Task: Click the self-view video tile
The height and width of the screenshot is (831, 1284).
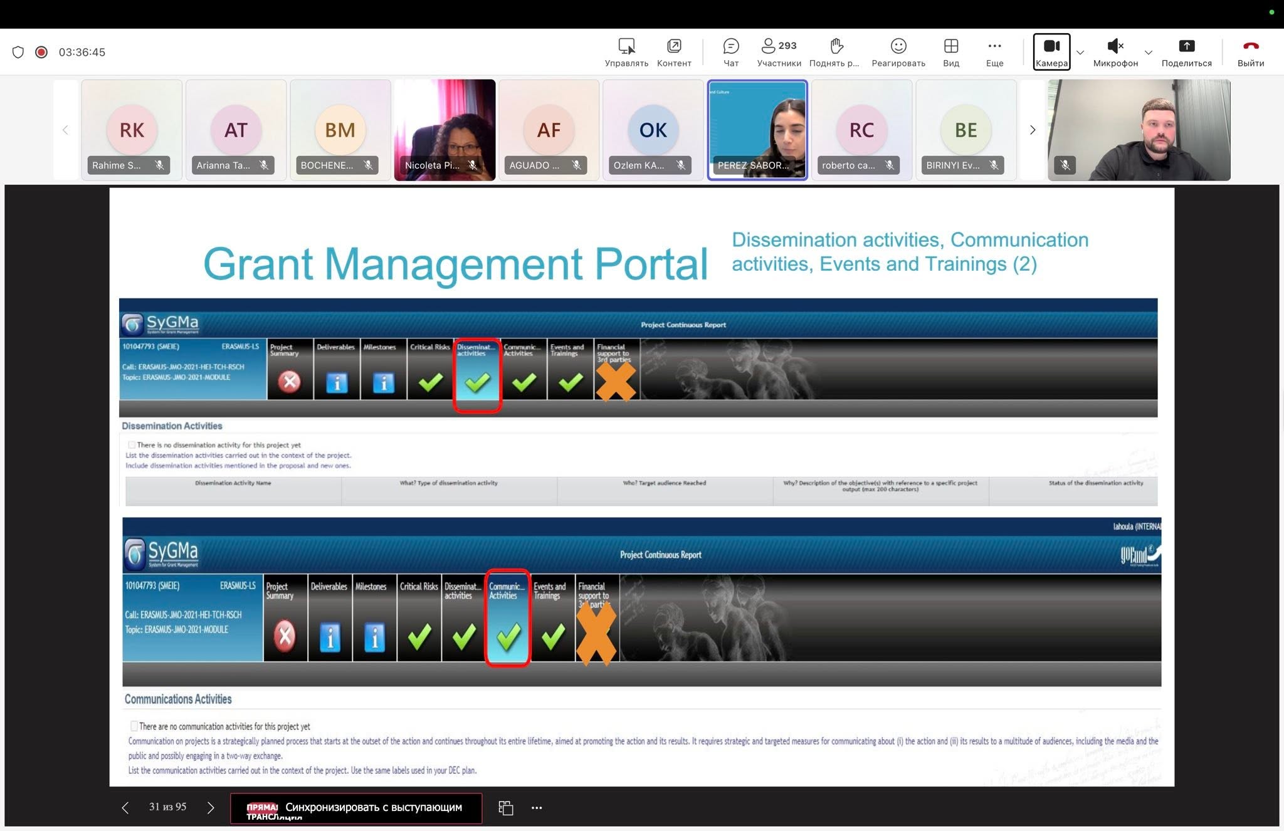Action: (1139, 130)
